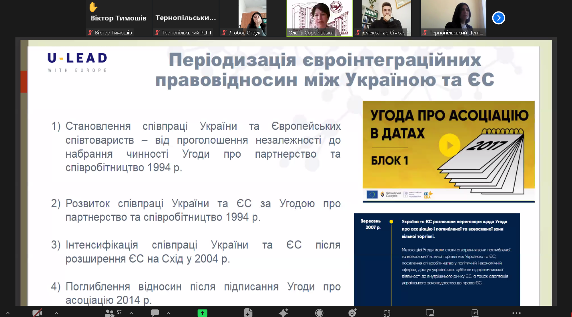Expand the audio options arrow at far left
Image resolution: width=572 pixels, height=317 pixels.
(x=8, y=313)
